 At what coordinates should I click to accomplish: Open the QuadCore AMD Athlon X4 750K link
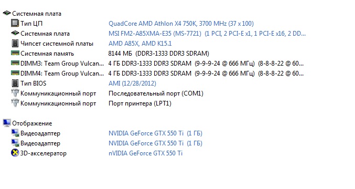181,24
